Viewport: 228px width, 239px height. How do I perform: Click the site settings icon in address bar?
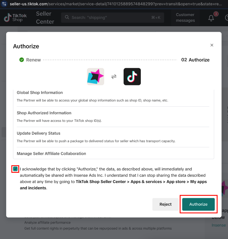(x=4, y=4)
